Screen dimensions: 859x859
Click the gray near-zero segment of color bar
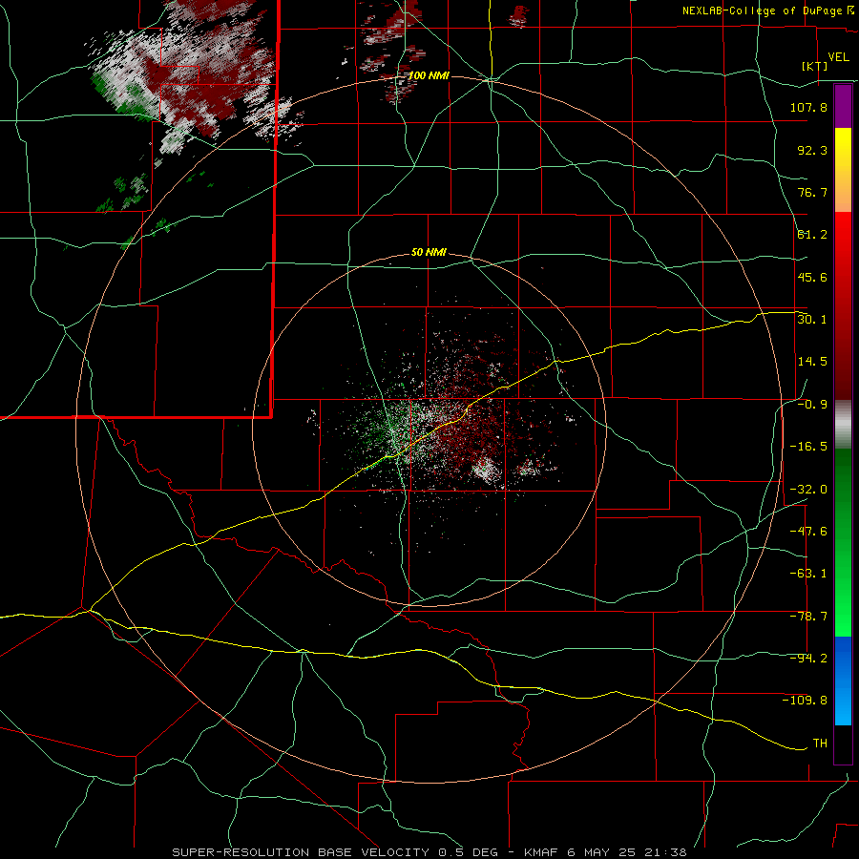pos(843,425)
